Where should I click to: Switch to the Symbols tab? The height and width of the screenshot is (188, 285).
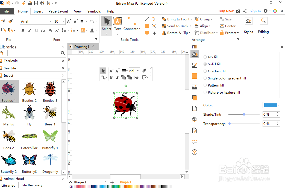coord(94,11)
